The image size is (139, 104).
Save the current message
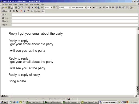coord(9,8)
